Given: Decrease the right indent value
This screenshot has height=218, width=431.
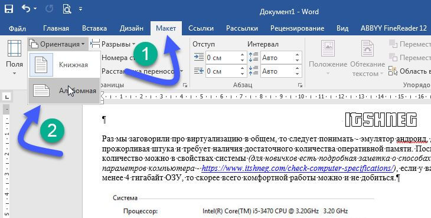Looking at the screenshot, I should point(242,74).
